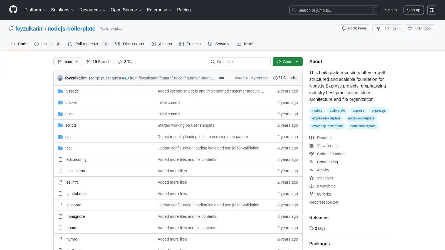This screenshot has width=445, height=250.
Task: Click the folder icon beside docs
Action: click(x=60, y=114)
